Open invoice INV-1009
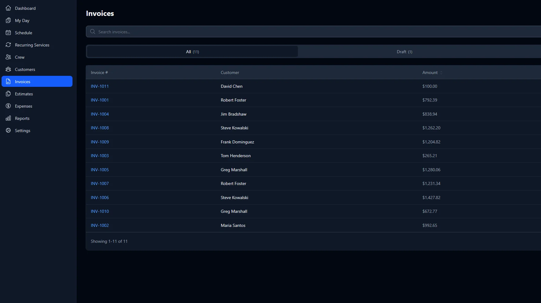541x303 pixels. click(100, 142)
